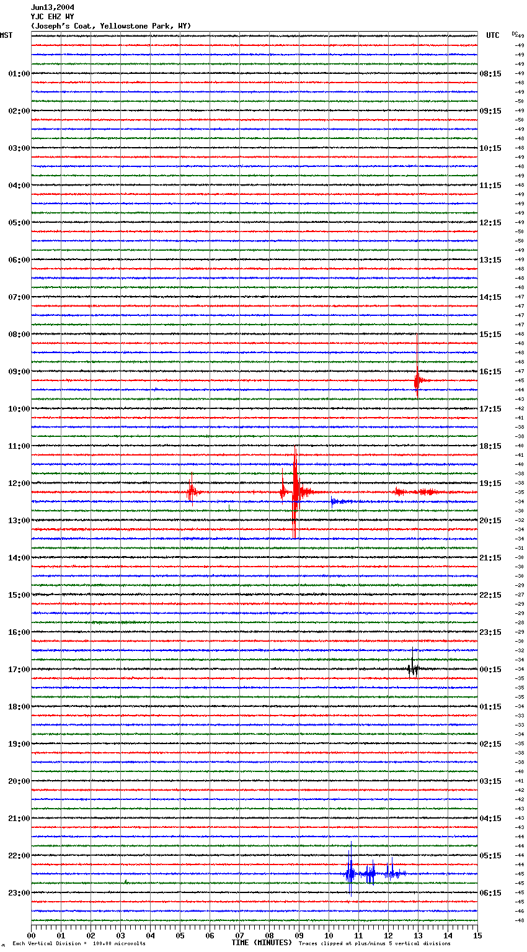Click the Joseph's Coat, Yellowstone Park location title

pos(111,26)
